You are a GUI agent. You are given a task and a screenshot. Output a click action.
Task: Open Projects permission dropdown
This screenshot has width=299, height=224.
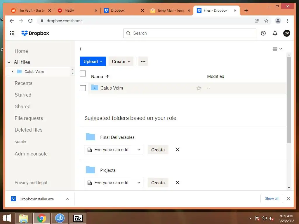114,183
